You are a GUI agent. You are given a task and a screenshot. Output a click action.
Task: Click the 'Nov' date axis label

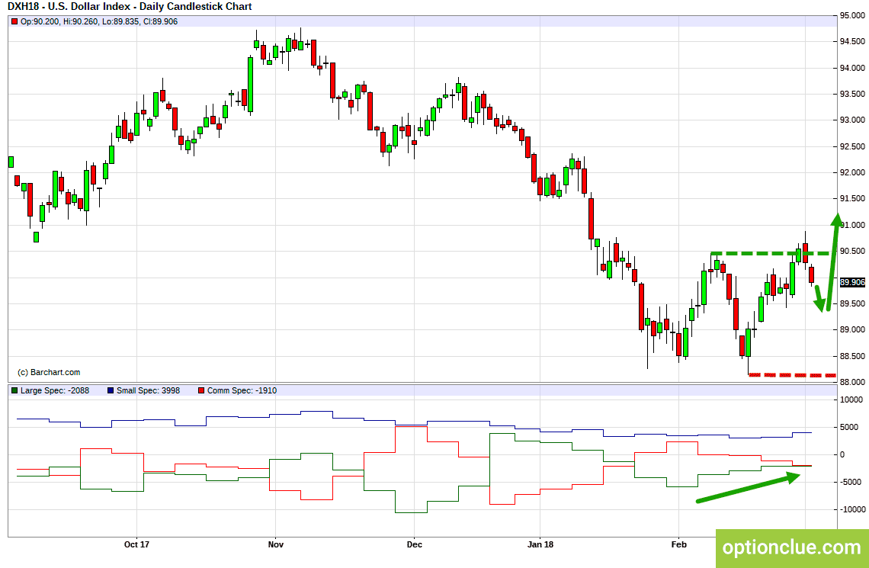tap(276, 544)
